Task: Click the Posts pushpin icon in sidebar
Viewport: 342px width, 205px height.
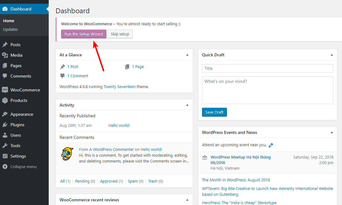Action: [5, 45]
